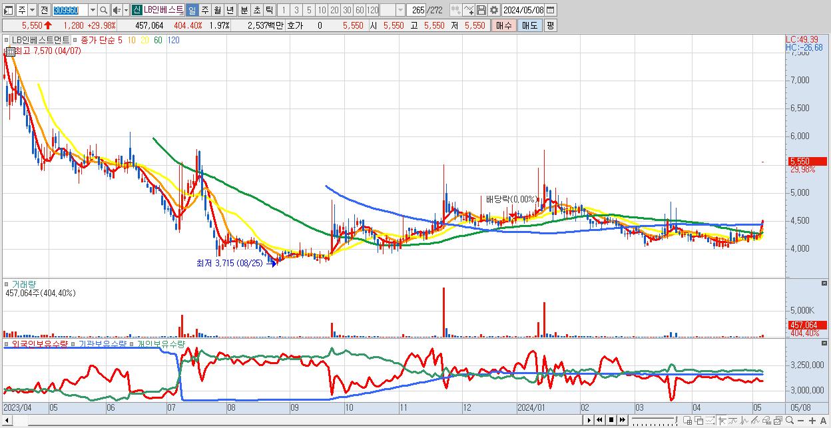Switch to second (초) chart period
Screen dimensions: 831x428
[x=257, y=10]
